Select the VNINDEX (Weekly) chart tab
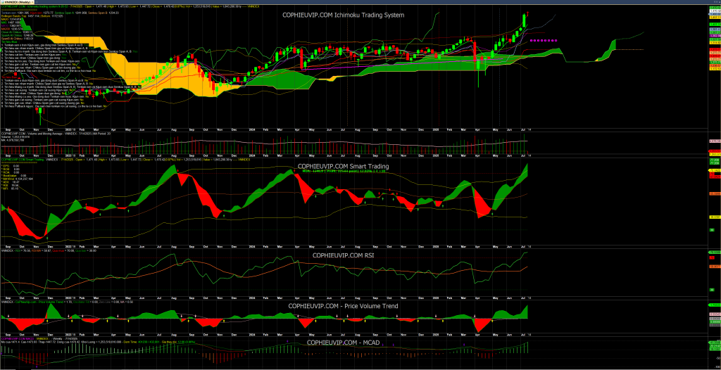Image resolution: width=721 pixels, height=370 pixels. click(17, 2)
